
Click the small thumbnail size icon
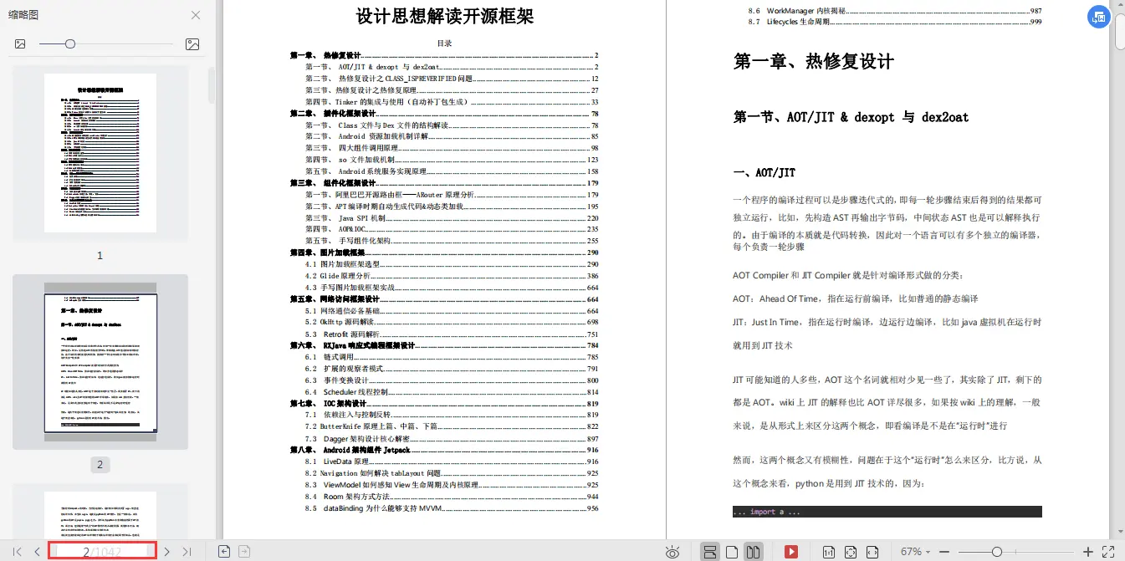pyautogui.click(x=20, y=43)
